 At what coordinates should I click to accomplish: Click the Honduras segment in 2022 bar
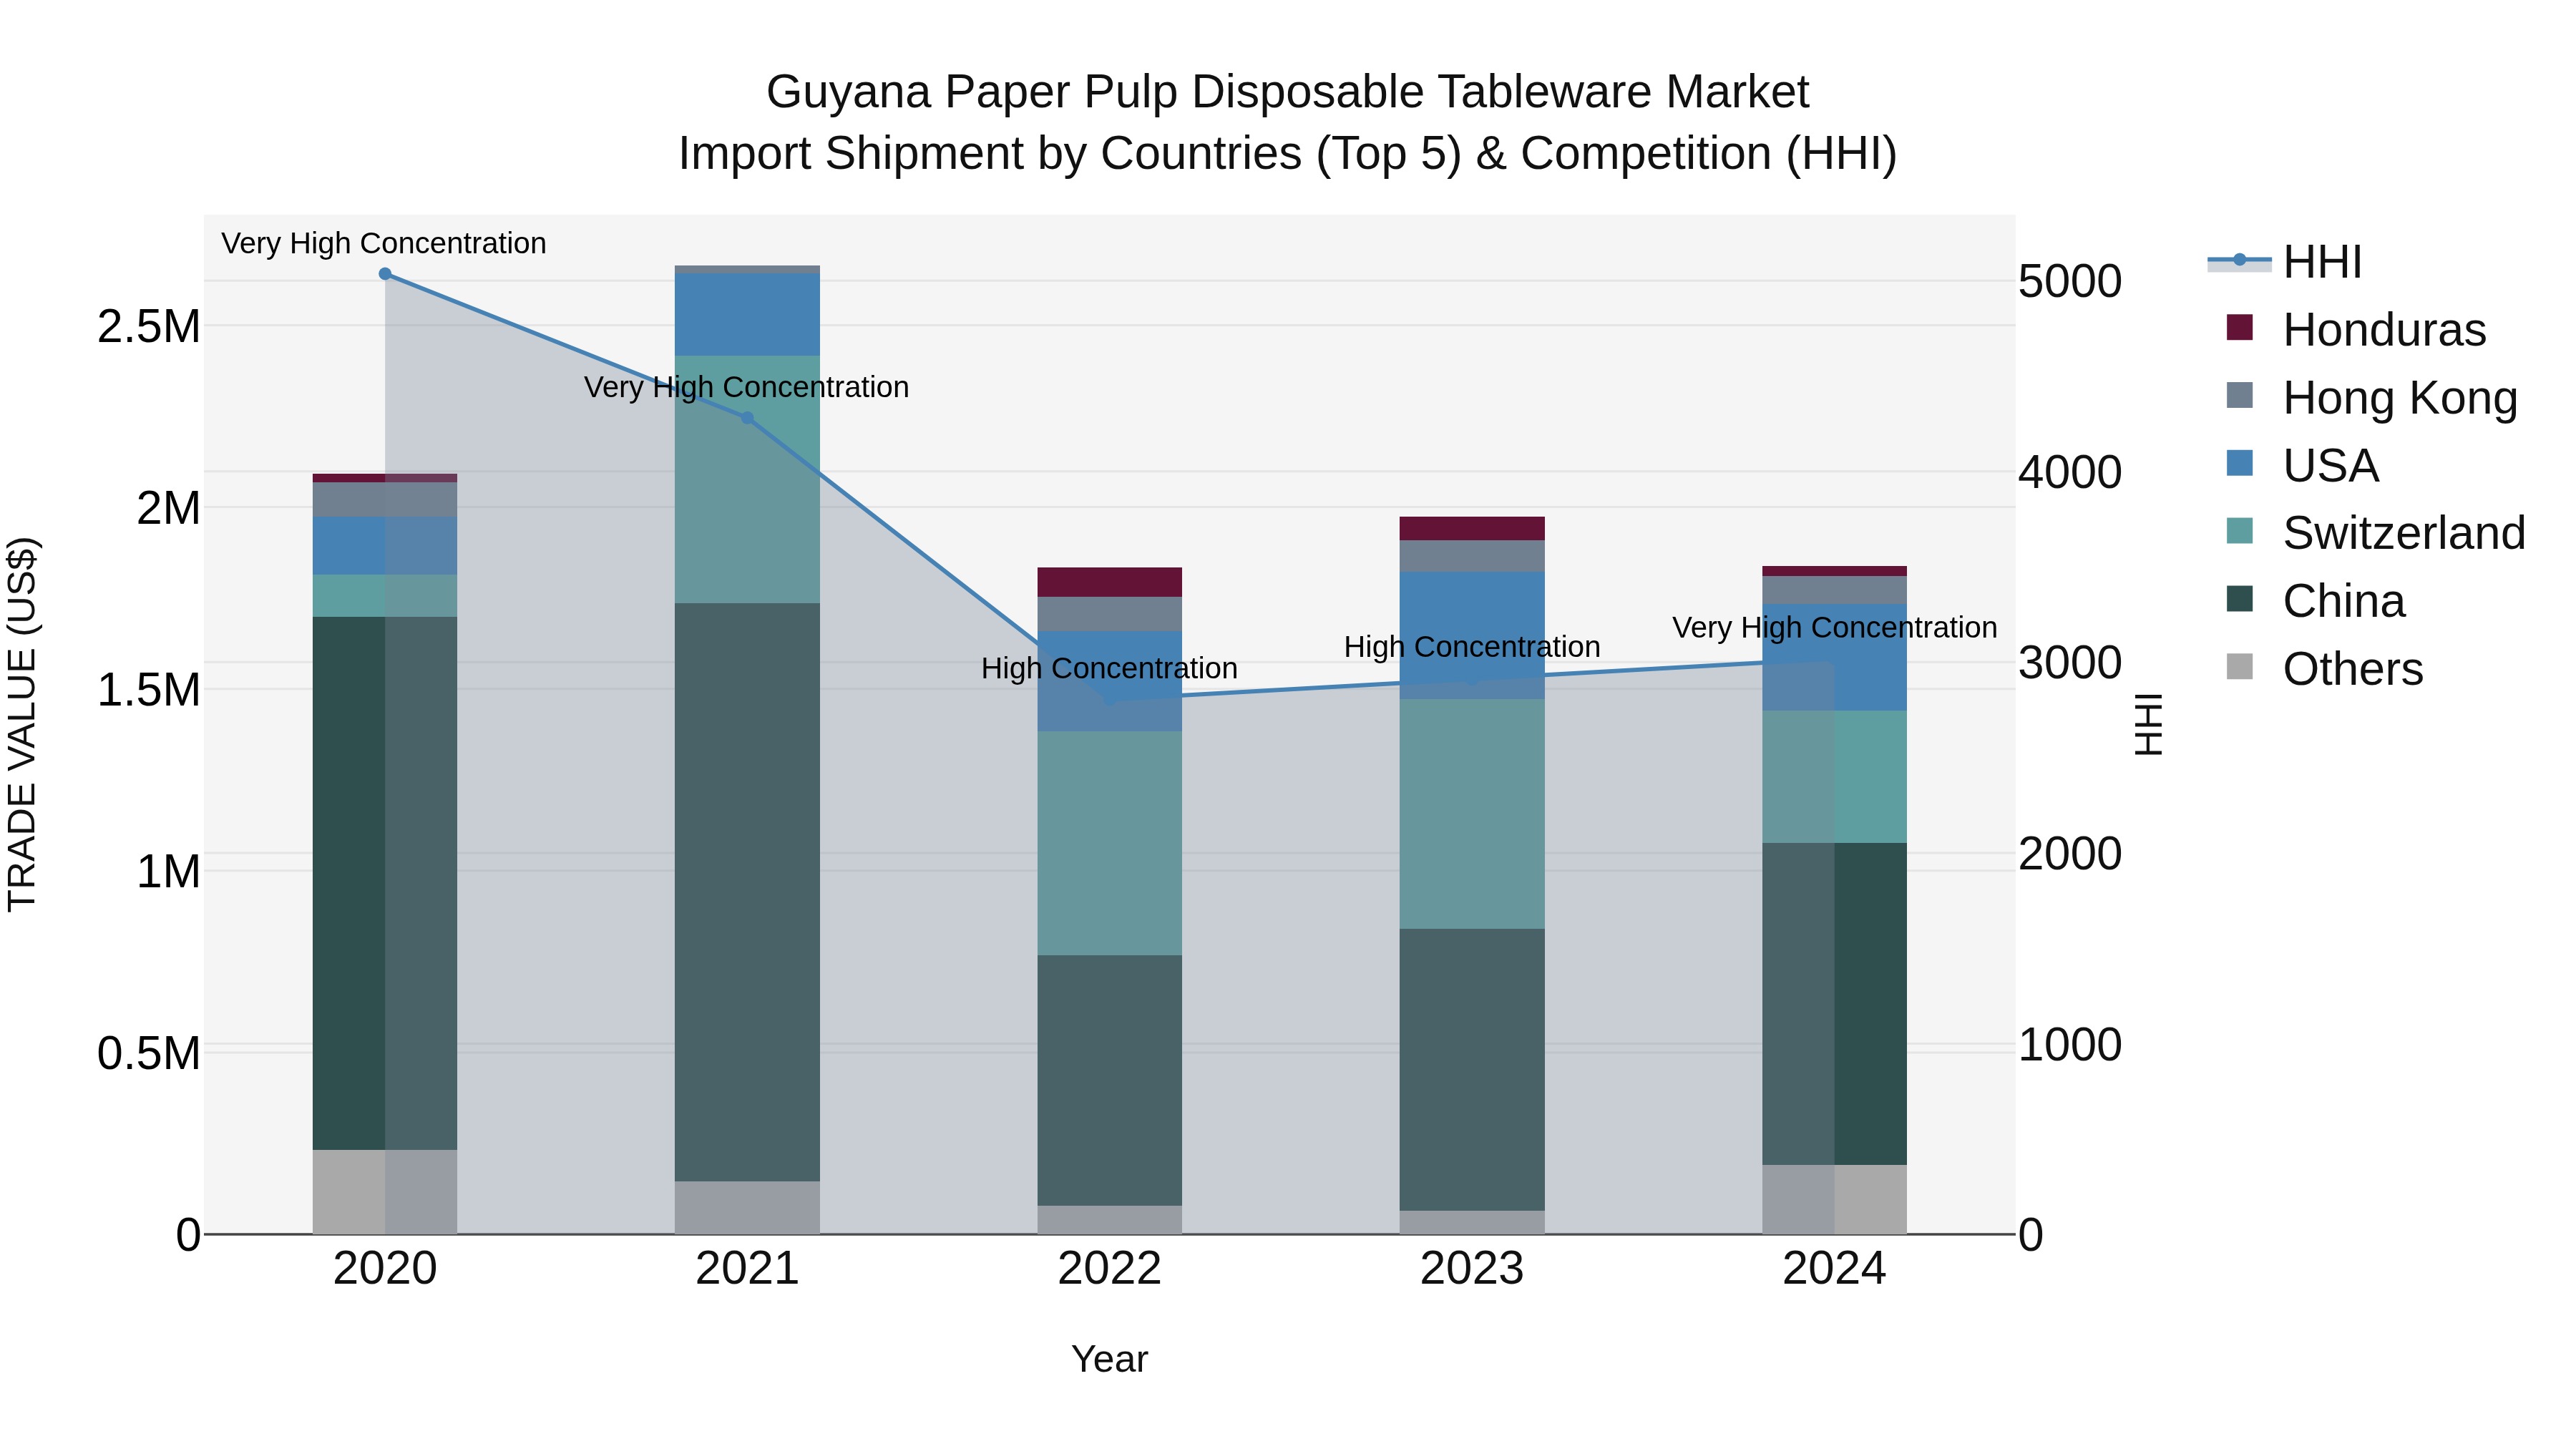(1110, 582)
